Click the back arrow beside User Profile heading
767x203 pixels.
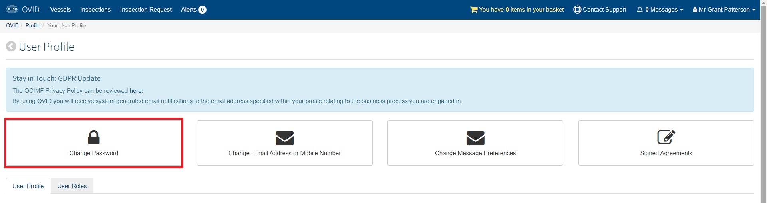pos(11,47)
